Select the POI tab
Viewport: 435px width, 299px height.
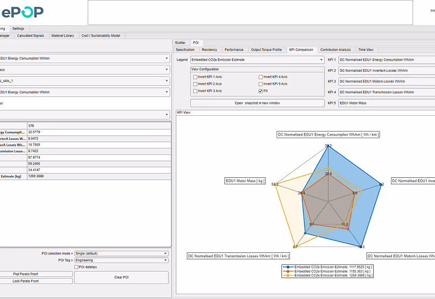[x=196, y=43]
